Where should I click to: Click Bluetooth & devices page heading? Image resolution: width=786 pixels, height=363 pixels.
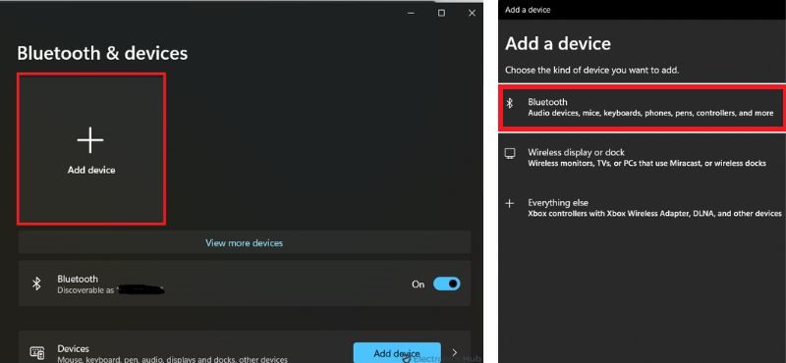pos(102,53)
